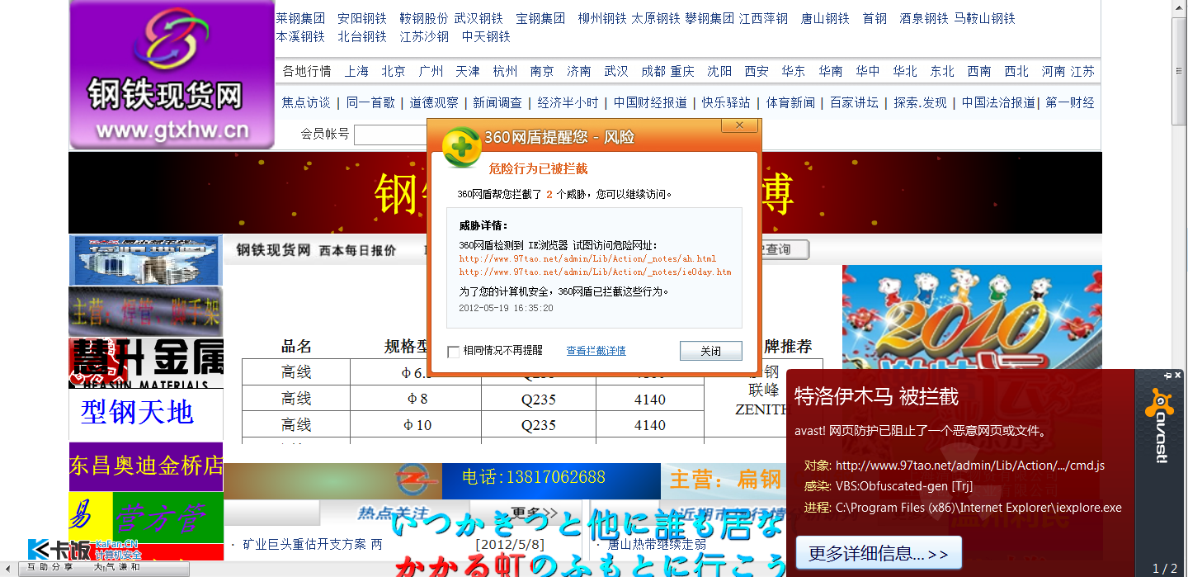Click the browser scrollbar up arrow
The image size is (1188, 577).
click(1180, 7)
